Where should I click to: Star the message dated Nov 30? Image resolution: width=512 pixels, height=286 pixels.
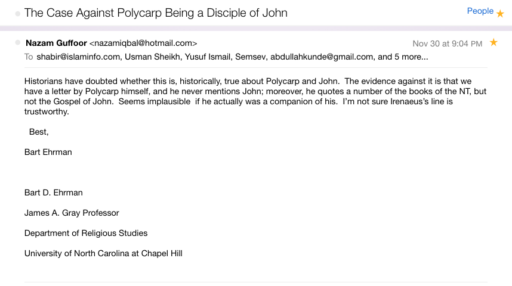(x=494, y=42)
